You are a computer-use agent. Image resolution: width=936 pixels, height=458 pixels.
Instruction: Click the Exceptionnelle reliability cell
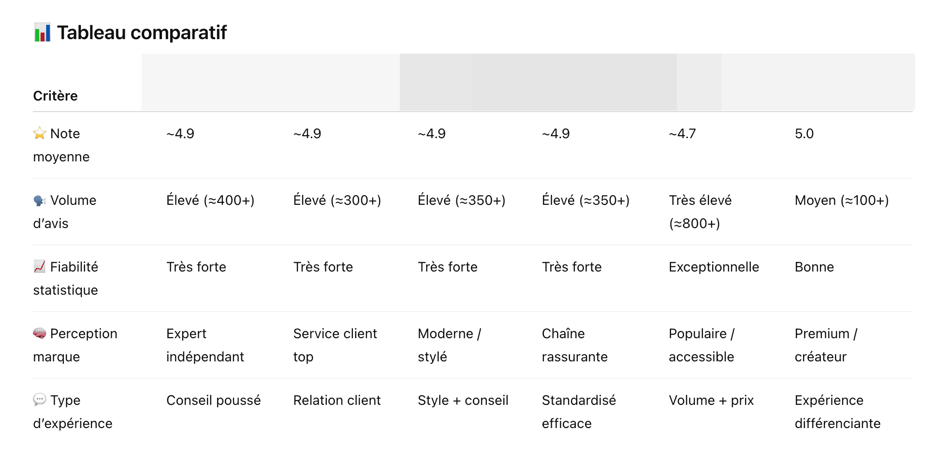coord(714,267)
